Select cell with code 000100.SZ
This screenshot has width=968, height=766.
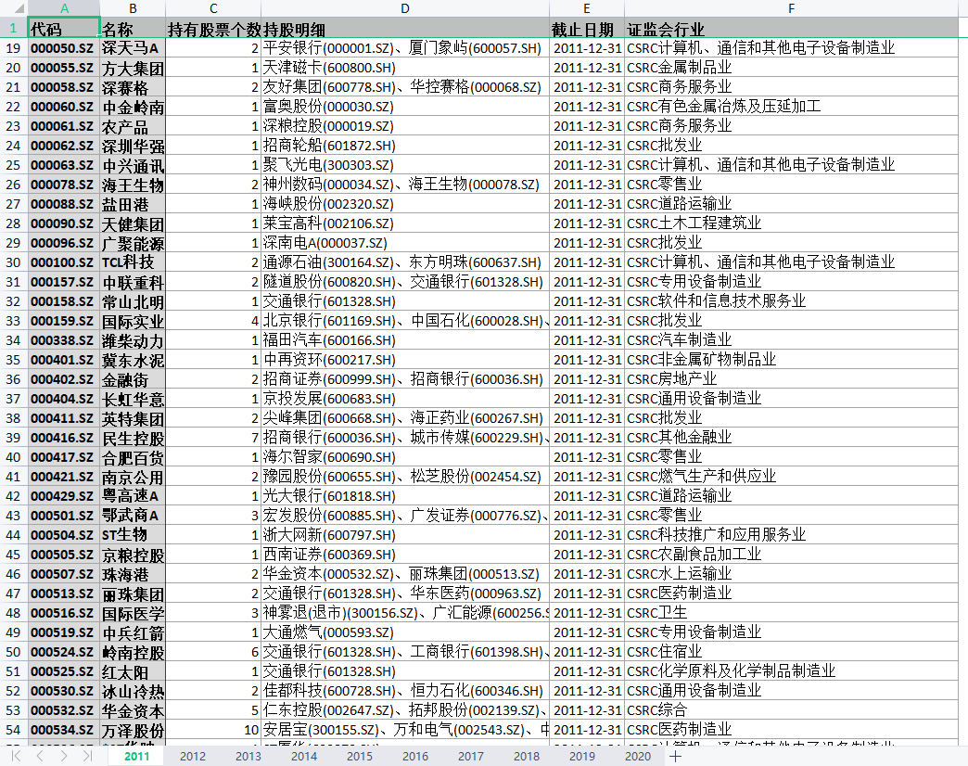click(64, 262)
